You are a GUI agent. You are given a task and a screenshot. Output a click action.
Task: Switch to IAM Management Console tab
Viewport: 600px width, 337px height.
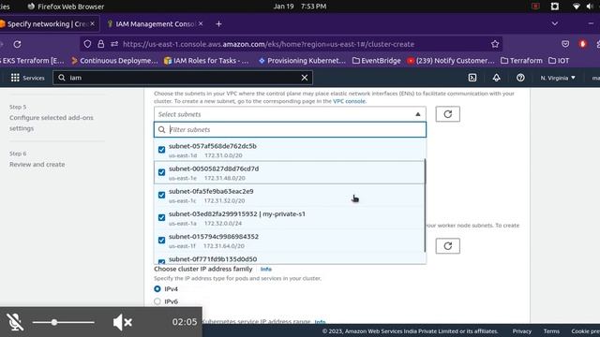coord(155,24)
